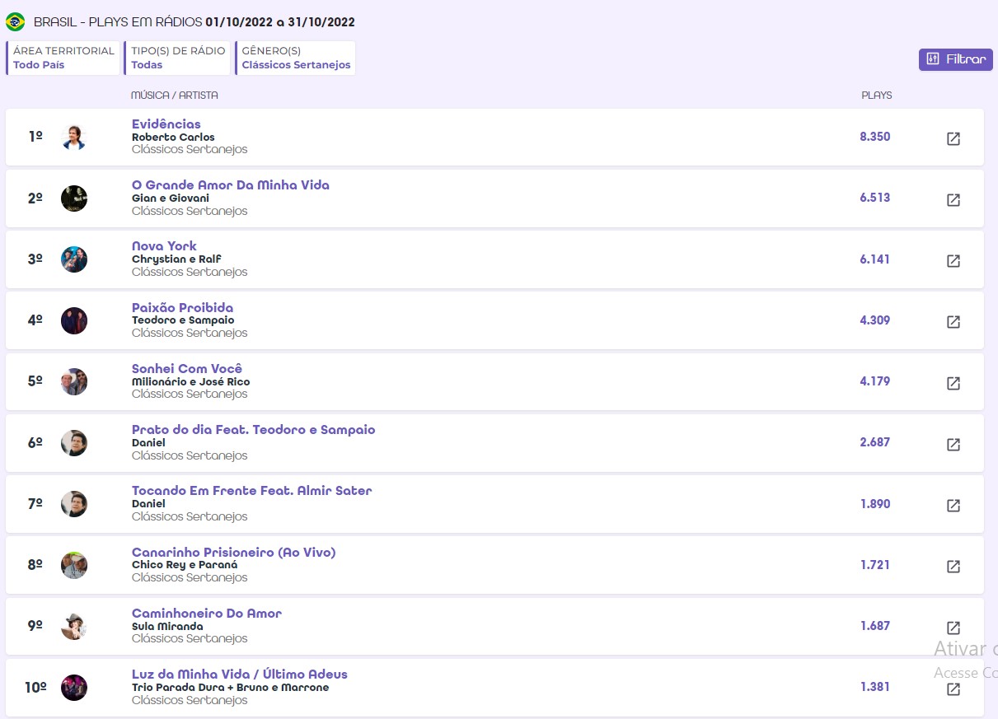Click the Filtrar button
The image size is (998, 719).
point(956,59)
